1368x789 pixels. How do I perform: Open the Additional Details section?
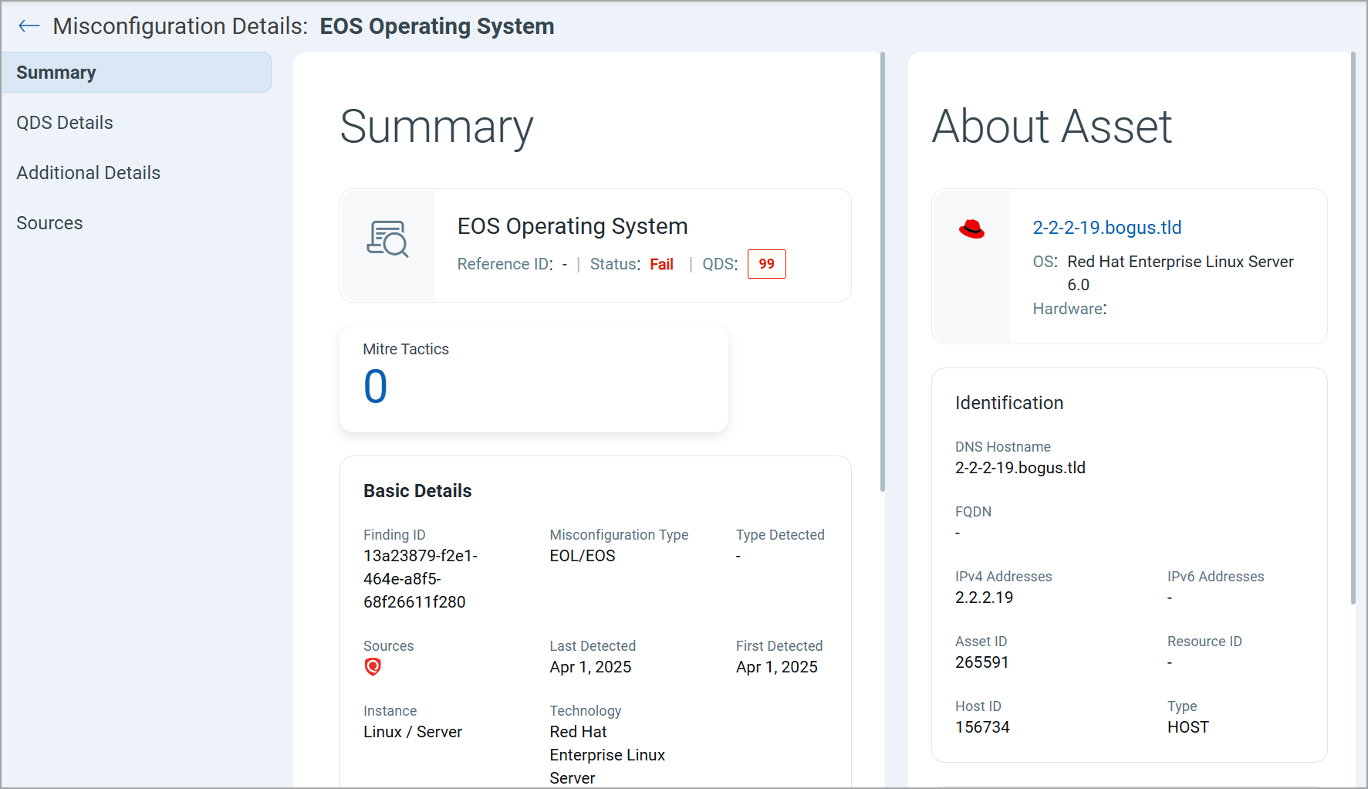pos(89,173)
